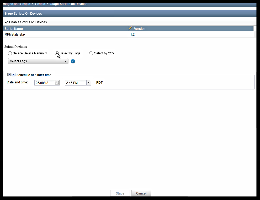Collapse the Schedule at a later time section
Screen dimensions: 260x200
[x=14, y=75]
